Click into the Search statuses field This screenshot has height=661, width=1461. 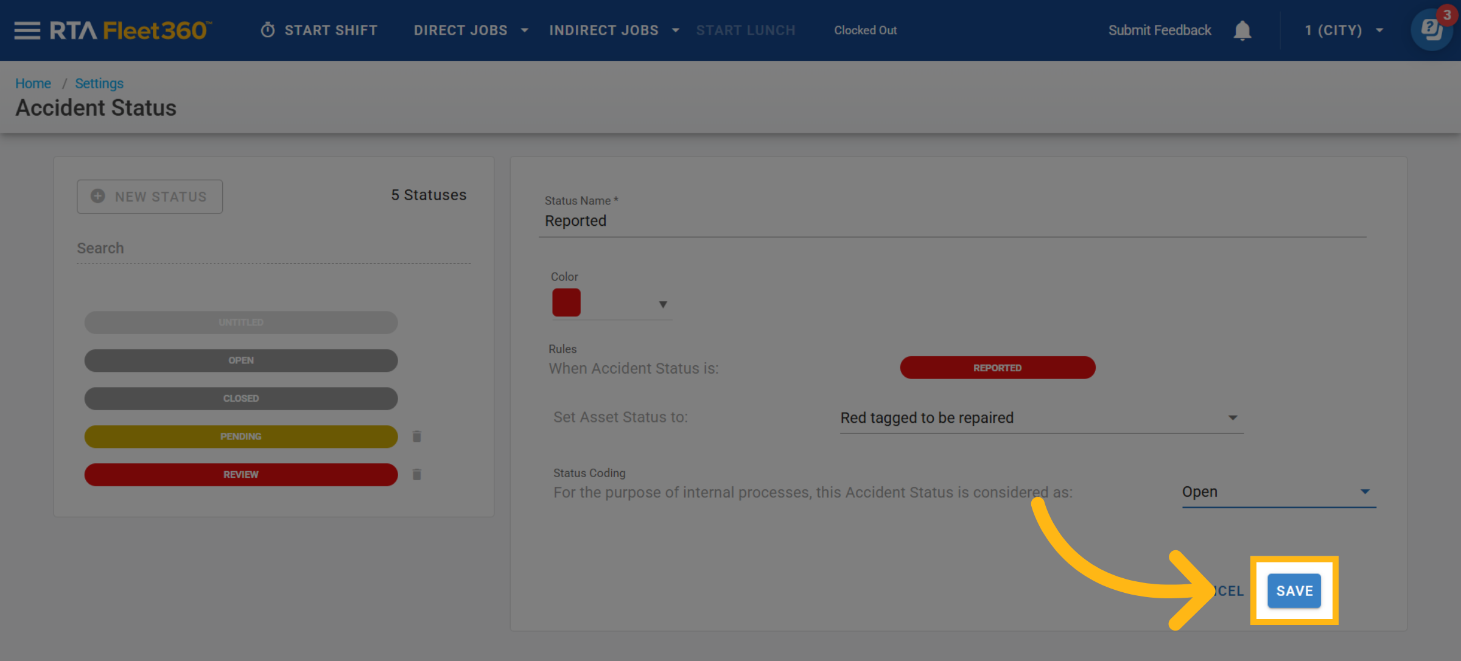click(x=273, y=248)
